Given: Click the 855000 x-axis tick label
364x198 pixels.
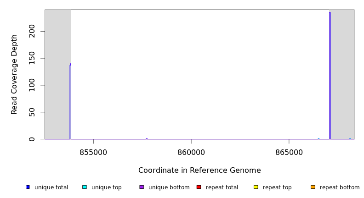Looking at the screenshot, I should (x=93, y=152).
